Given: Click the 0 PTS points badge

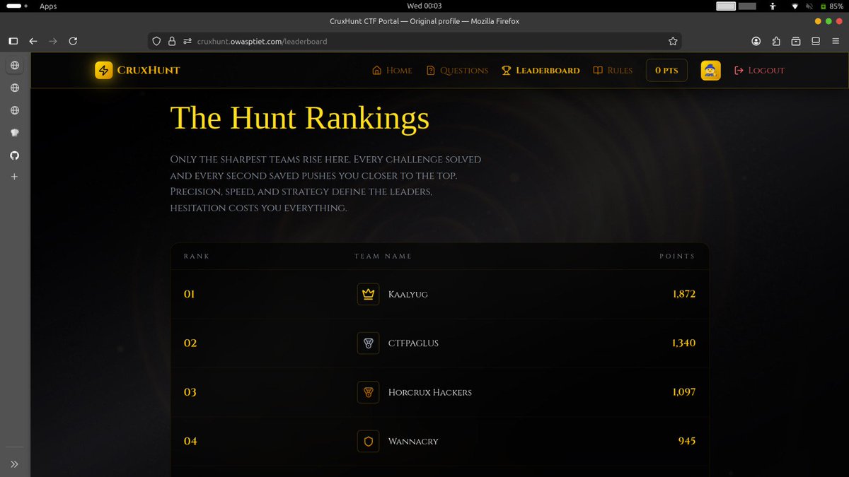Looking at the screenshot, I should coord(666,70).
